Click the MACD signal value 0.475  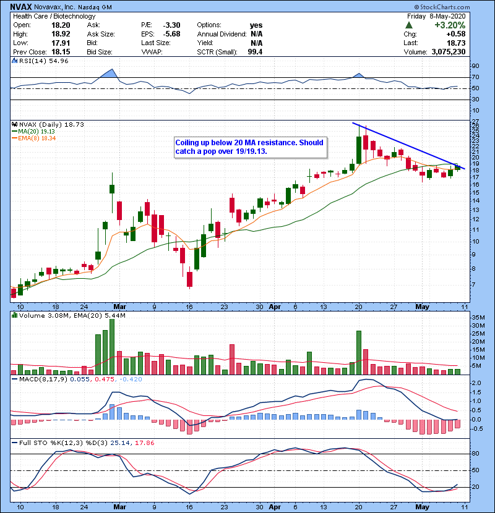tap(104, 379)
